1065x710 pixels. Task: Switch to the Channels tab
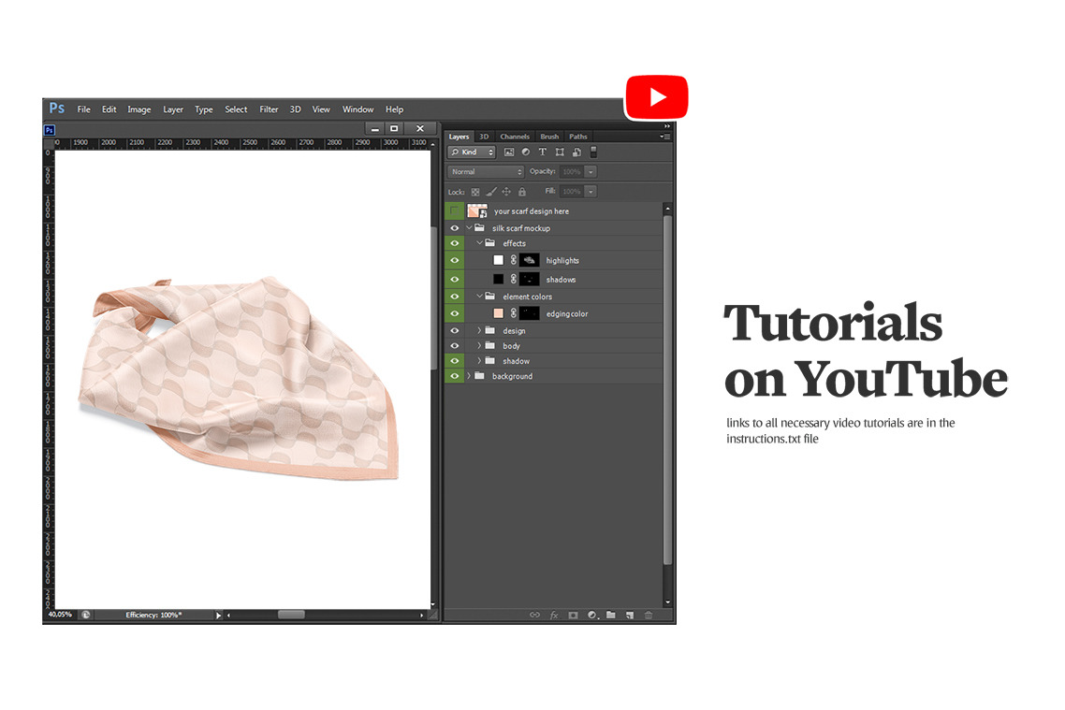(514, 137)
